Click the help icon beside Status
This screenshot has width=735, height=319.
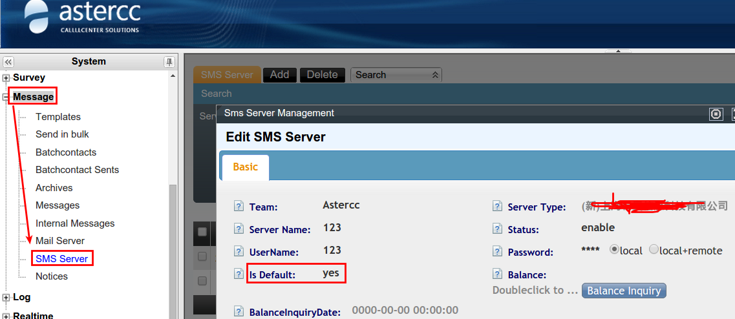(x=497, y=229)
